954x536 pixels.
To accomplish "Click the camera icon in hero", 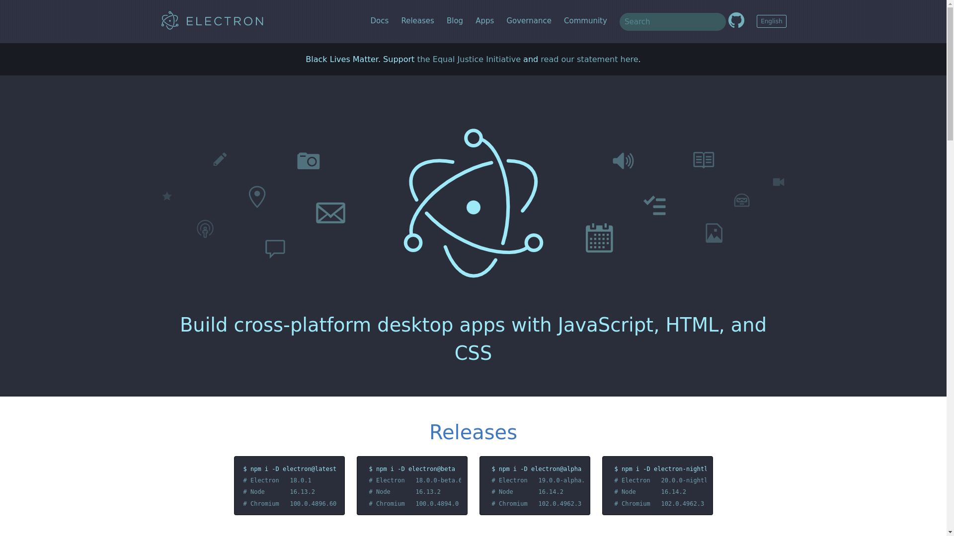I will 308,161.
